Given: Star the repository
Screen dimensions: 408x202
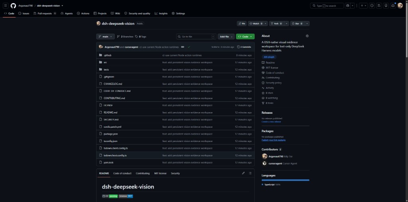Looking at the screenshot, I should point(297,23).
